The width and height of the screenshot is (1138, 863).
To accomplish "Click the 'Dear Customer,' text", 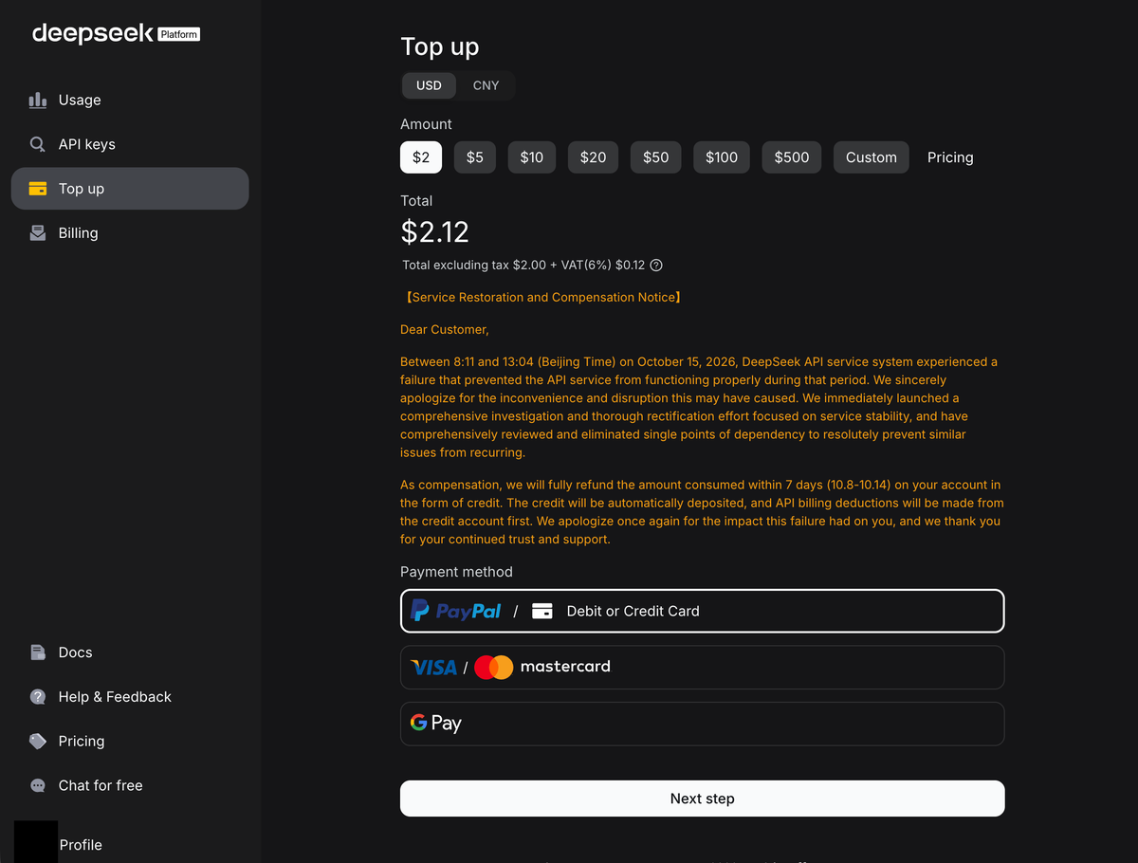I will pyautogui.click(x=445, y=330).
